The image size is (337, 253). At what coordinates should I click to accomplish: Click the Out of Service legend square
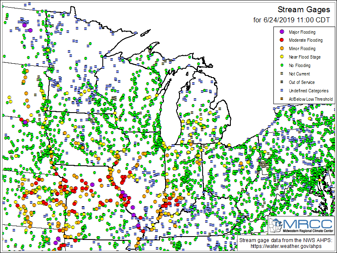[x=282, y=82]
